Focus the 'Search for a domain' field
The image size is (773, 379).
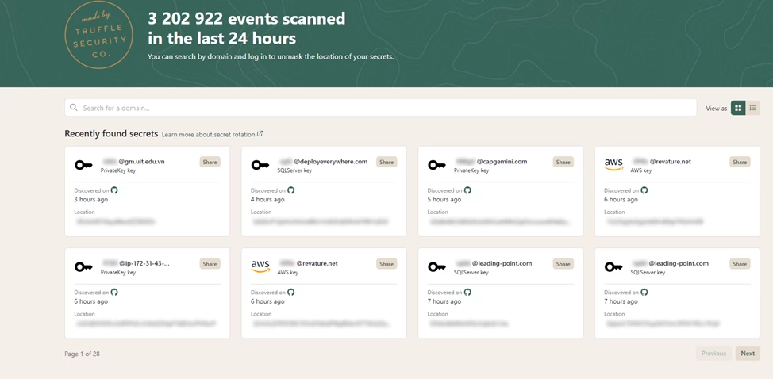pyautogui.click(x=381, y=108)
